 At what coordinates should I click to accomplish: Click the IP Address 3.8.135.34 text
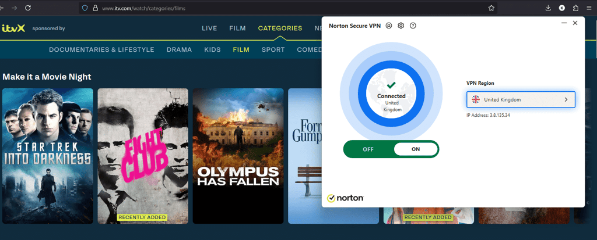point(488,115)
